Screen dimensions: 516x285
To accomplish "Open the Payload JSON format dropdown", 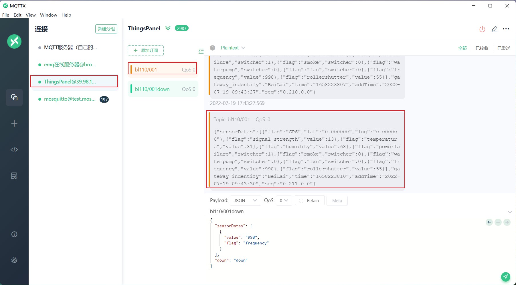I will (245, 200).
